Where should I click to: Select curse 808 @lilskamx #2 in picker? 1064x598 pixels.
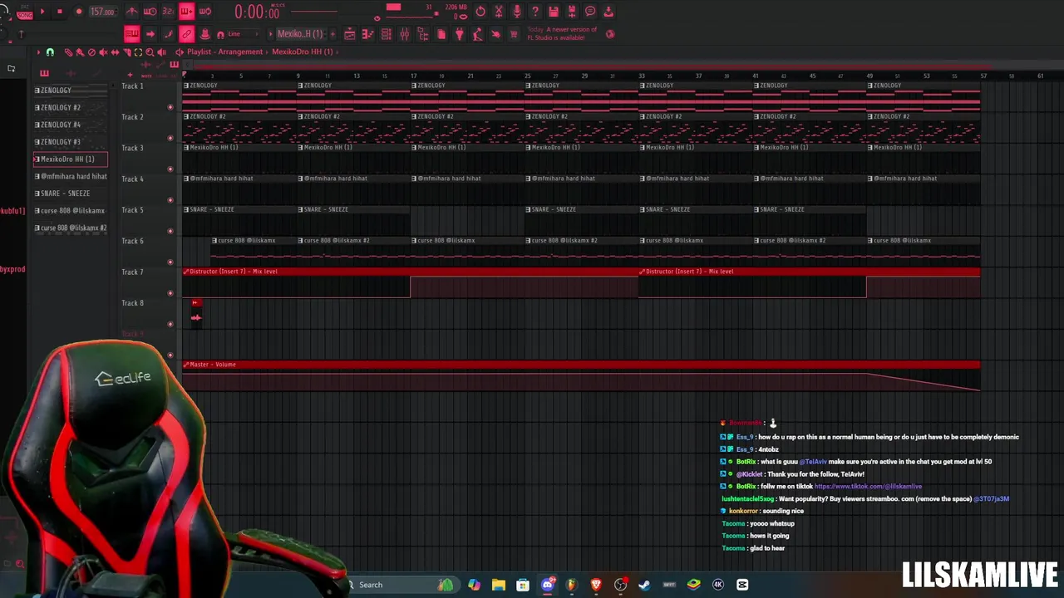70,228
